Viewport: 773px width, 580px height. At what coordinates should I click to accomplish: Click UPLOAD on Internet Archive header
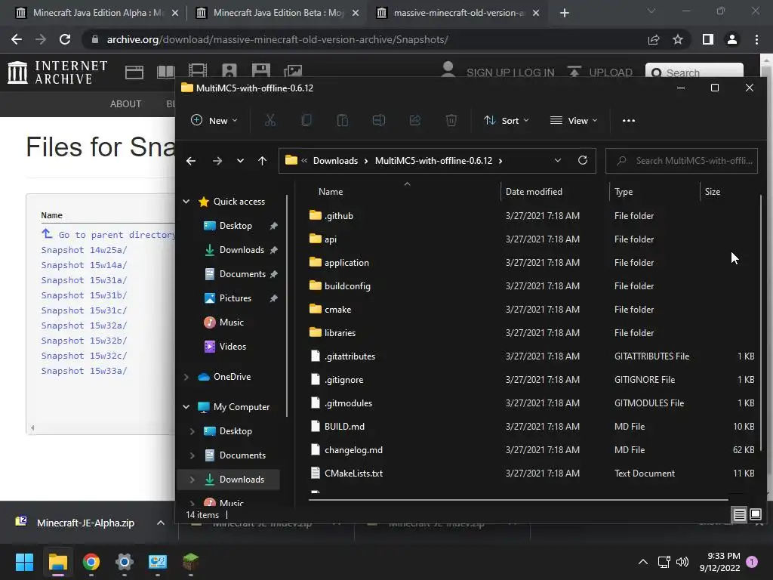click(600, 72)
